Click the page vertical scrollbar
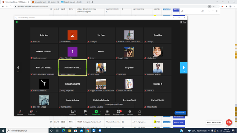This screenshot has height=133, width=237. point(236,68)
